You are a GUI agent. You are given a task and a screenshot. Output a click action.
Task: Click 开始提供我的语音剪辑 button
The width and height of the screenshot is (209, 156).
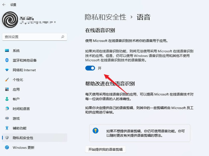pyautogui.click(x=106, y=149)
